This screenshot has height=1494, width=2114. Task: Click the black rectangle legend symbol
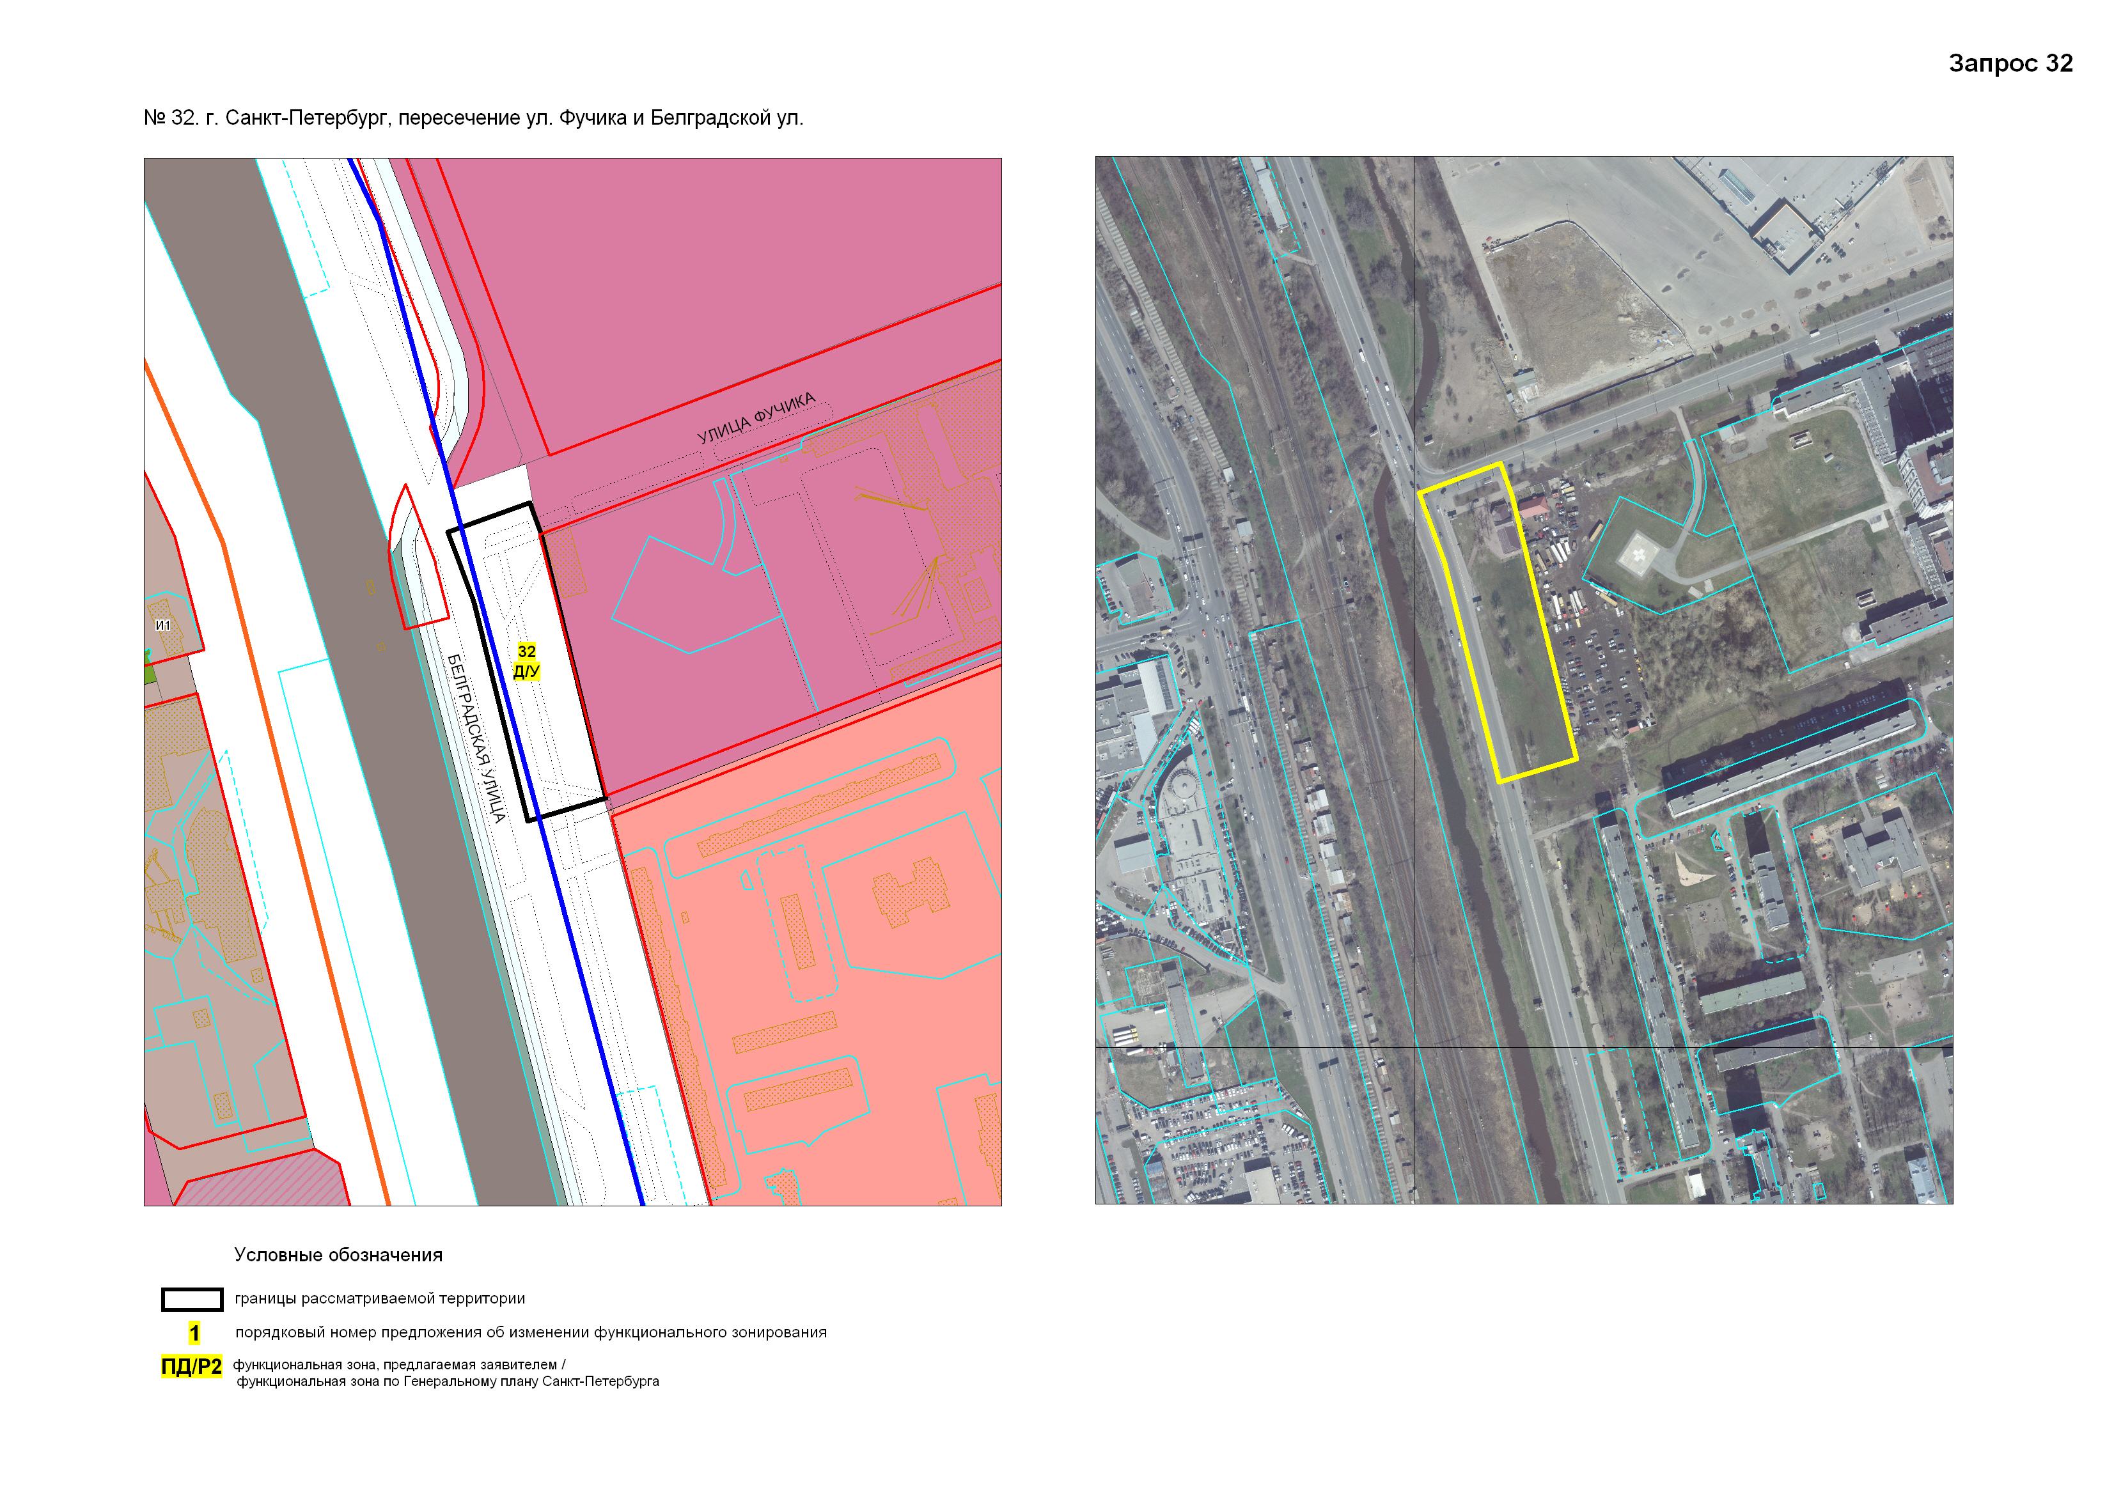pyautogui.click(x=192, y=1299)
